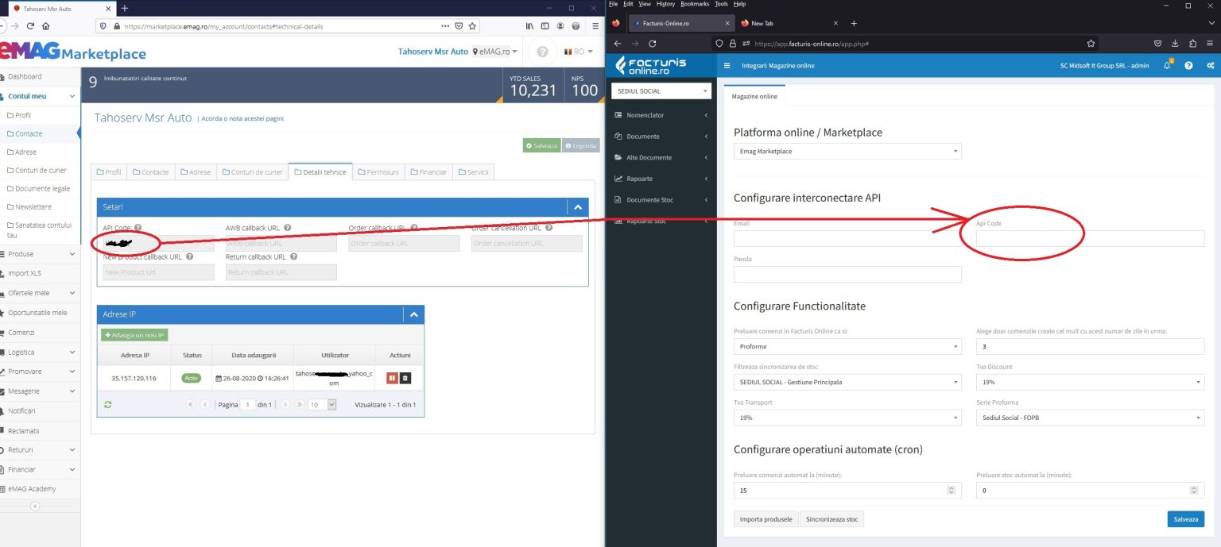Open the AWB callback URL help icon
Screen dimensions: 1221x547
[287, 228]
